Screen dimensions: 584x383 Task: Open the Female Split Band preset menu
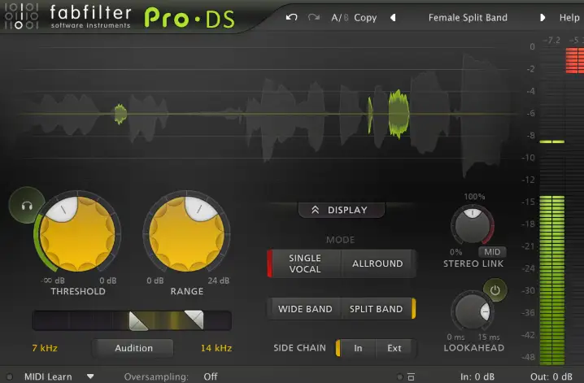coord(468,18)
